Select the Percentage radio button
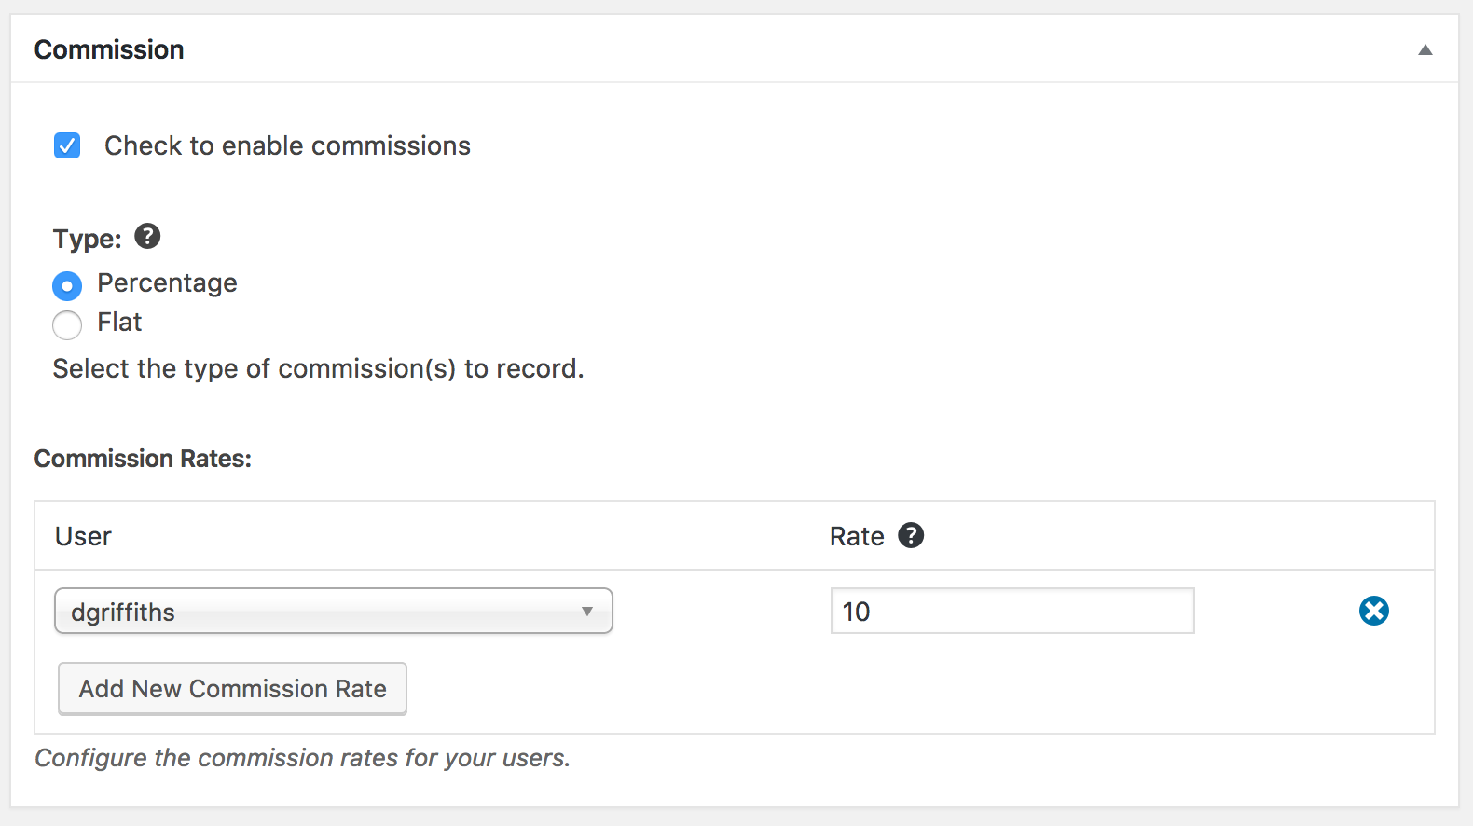The image size is (1473, 826). pyautogui.click(x=67, y=285)
